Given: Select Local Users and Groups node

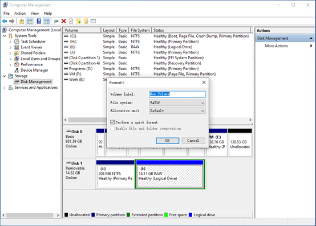Looking at the screenshot, I should (x=40, y=59).
